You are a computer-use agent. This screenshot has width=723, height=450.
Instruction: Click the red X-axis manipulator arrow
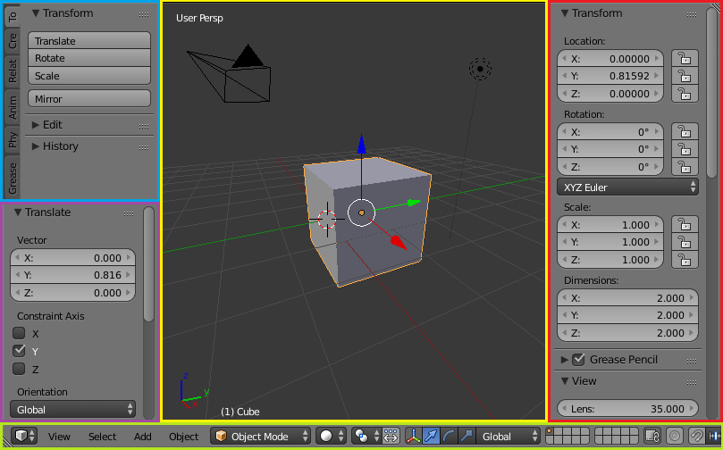point(399,242)
